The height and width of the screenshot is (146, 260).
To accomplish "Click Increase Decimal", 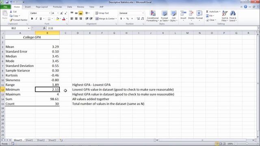I will coord(138,19).
